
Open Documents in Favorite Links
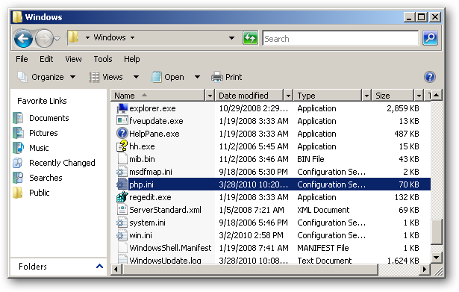[41, 118]
